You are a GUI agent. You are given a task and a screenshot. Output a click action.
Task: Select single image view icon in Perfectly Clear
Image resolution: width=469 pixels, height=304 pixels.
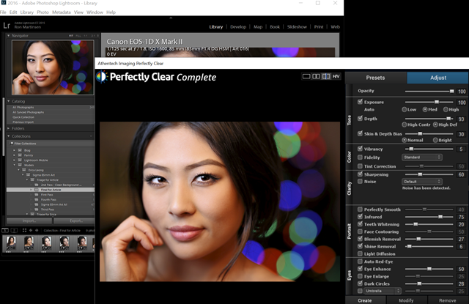coord(306,76)
